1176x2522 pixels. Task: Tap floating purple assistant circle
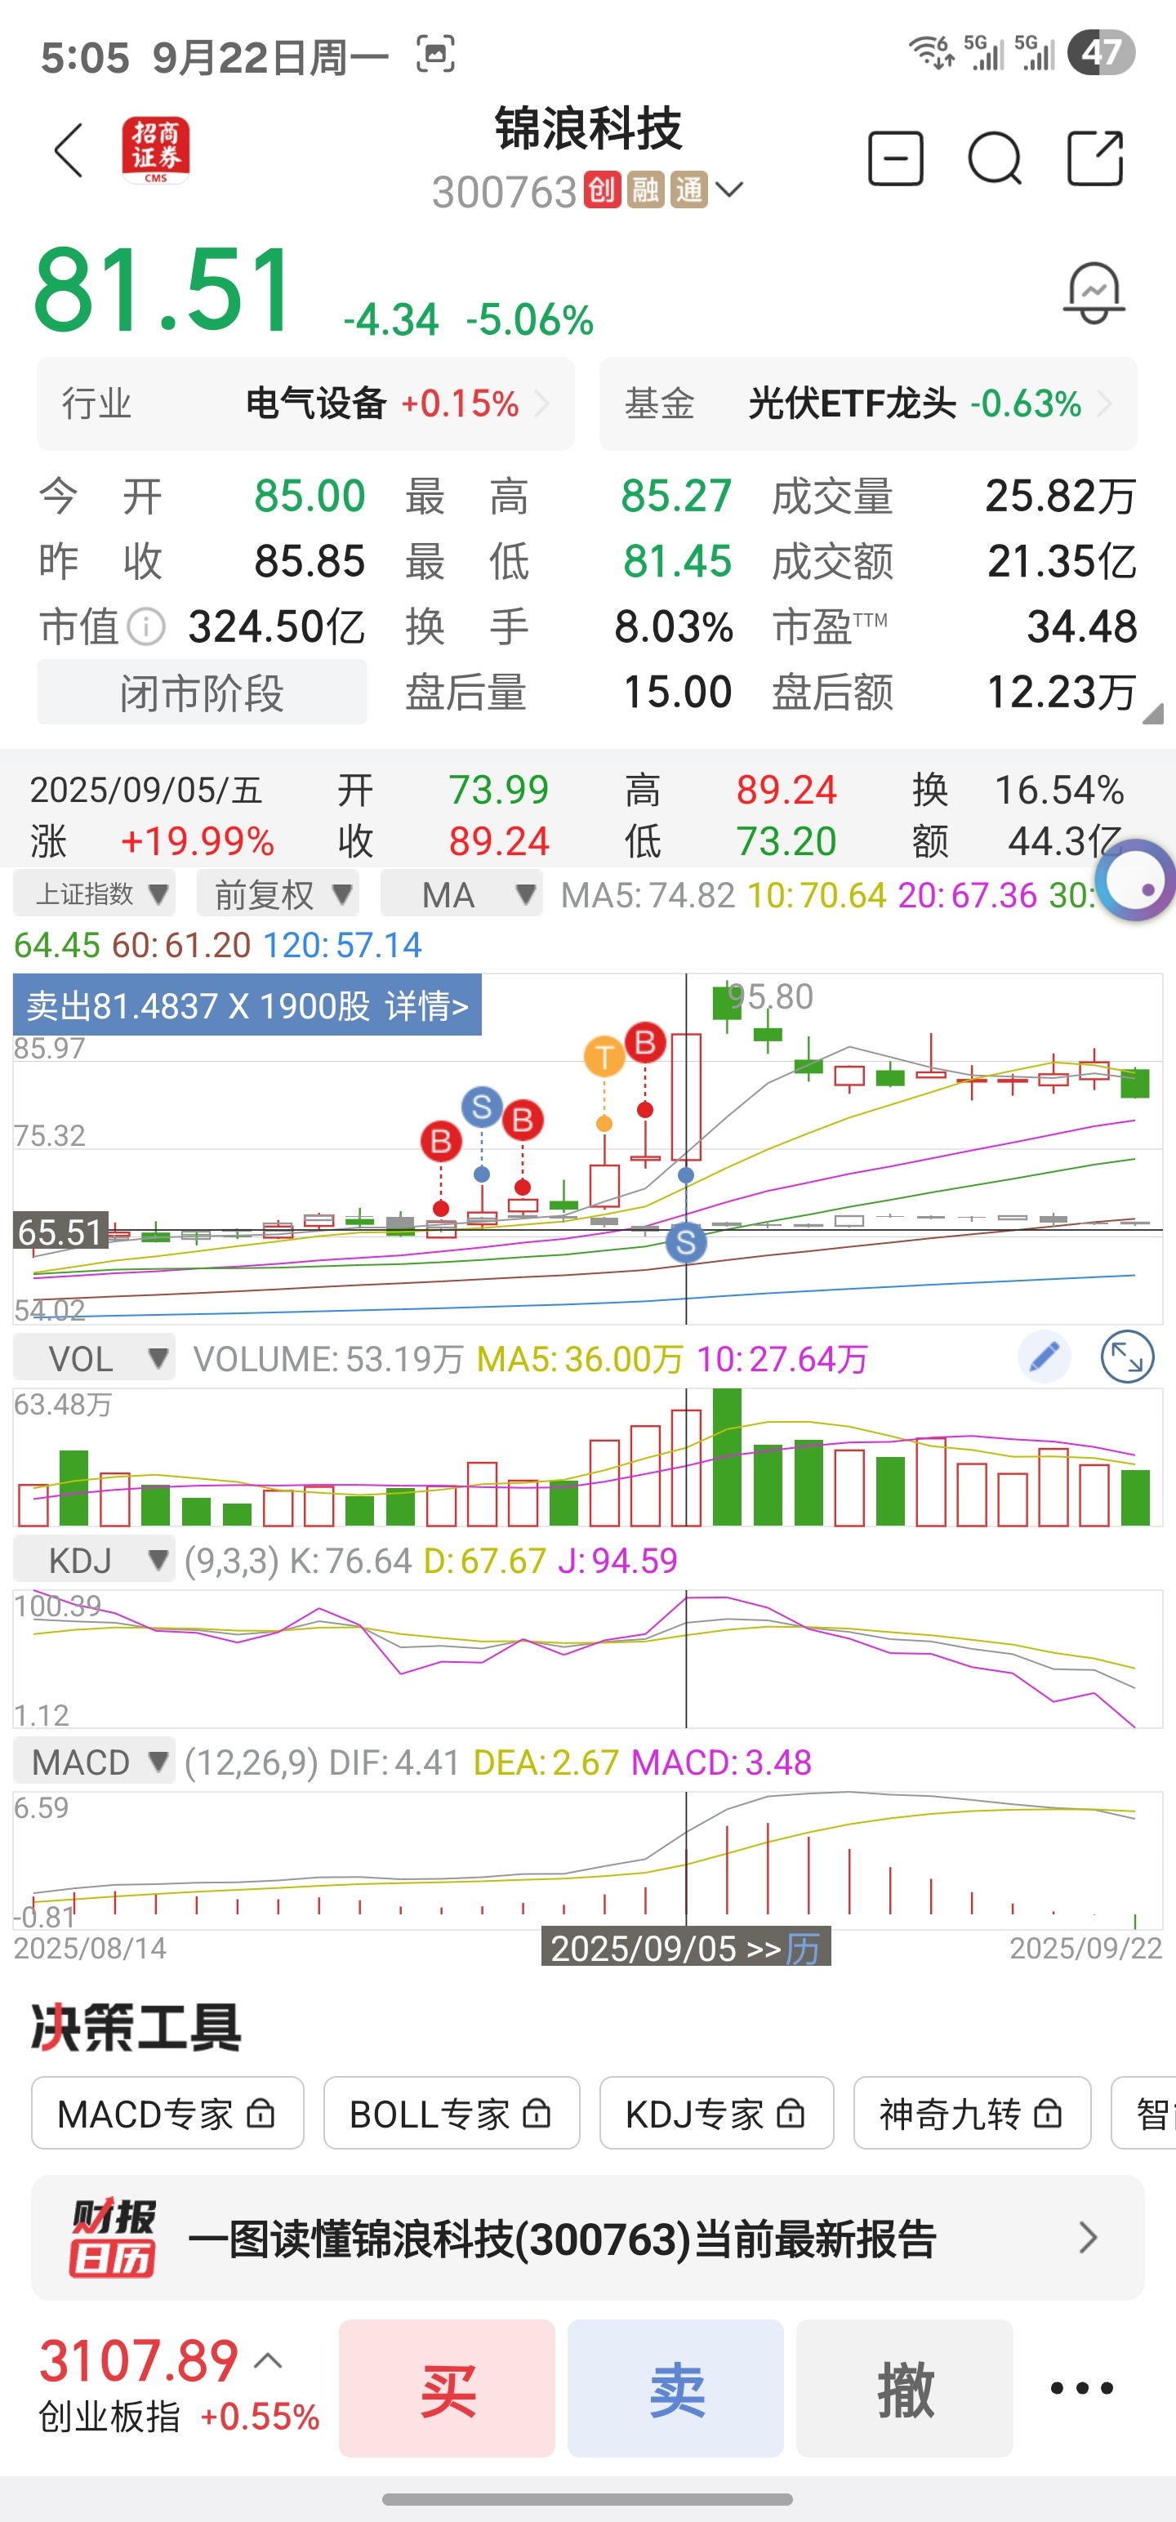pyautogui.click(x=1137, y=881)
